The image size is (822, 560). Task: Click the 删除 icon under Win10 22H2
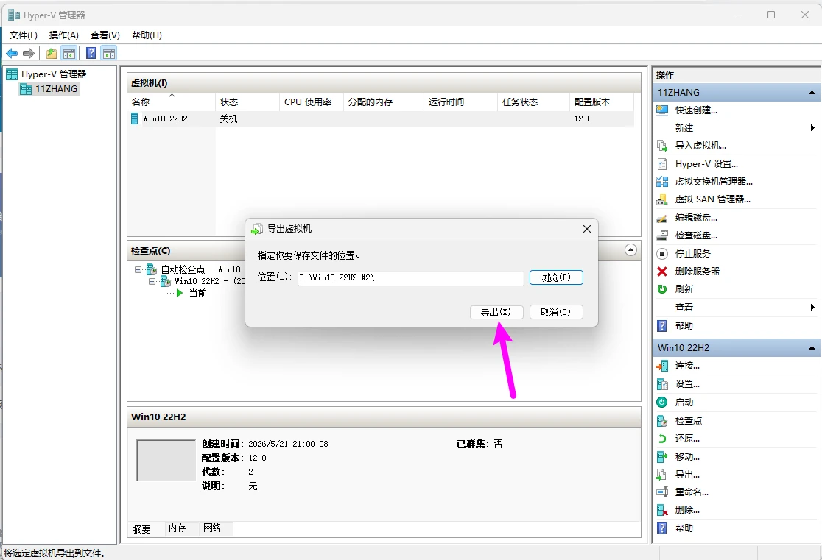tap(662, 510)
